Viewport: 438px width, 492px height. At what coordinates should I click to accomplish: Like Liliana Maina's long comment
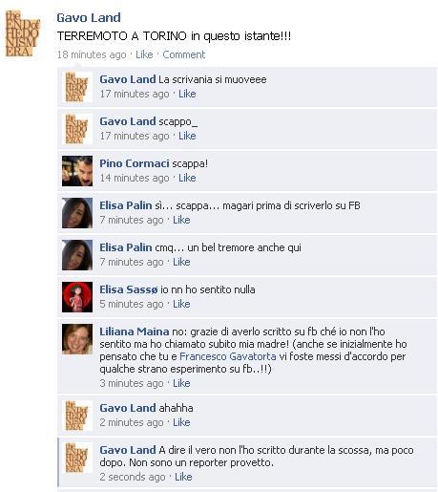181,383
